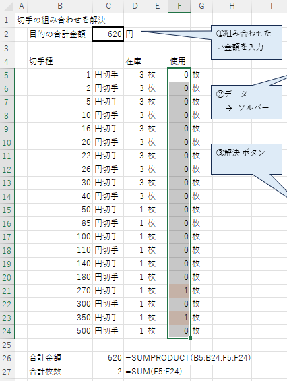Click the SUMPRODUCT formula text cell
This screenshot has width=287, height=381.
coord(188,358)
